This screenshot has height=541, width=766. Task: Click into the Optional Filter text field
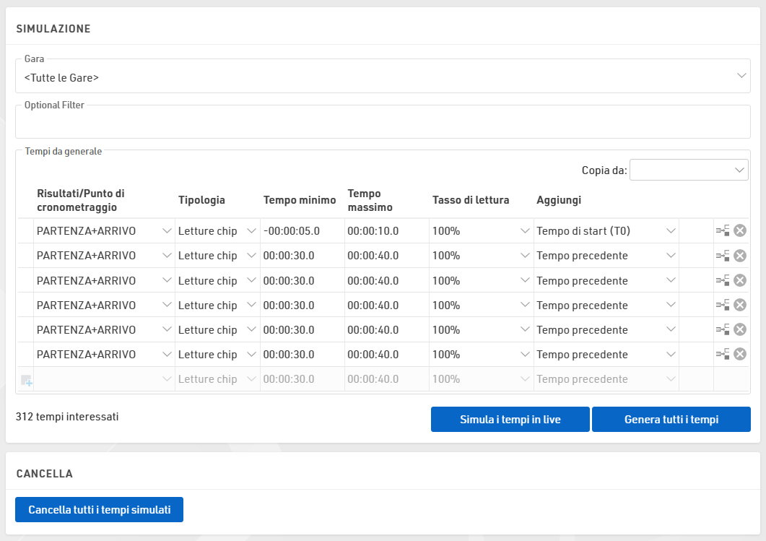[383, 123]
